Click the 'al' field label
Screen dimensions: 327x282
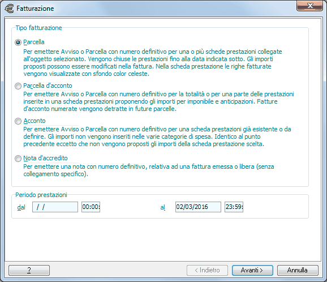point(163,207)
